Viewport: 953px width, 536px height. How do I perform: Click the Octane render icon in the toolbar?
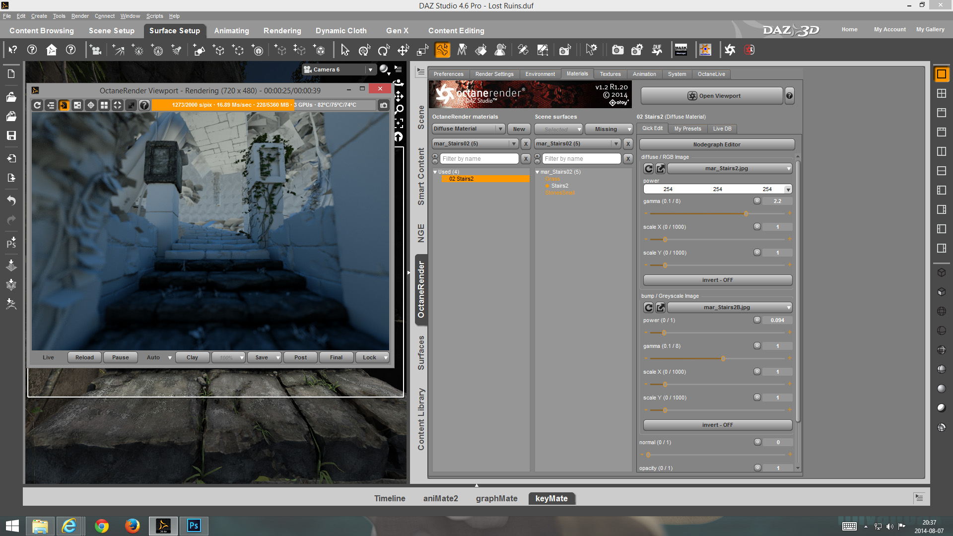730,50
